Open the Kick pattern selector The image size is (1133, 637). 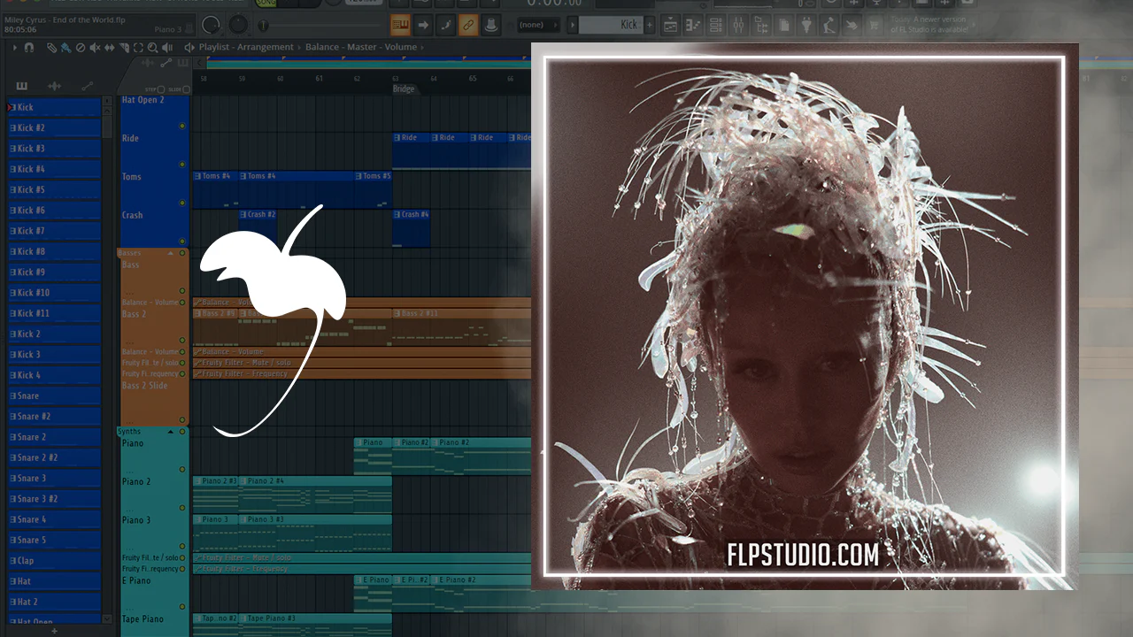(x=611, y=25)
